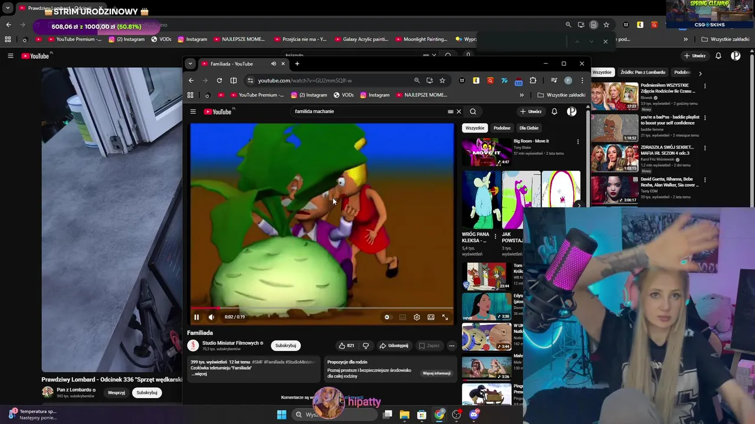Click the YouTube search magnifier button
The width and height of the screenshot is (755, 424).
click(x=473, y=111)
